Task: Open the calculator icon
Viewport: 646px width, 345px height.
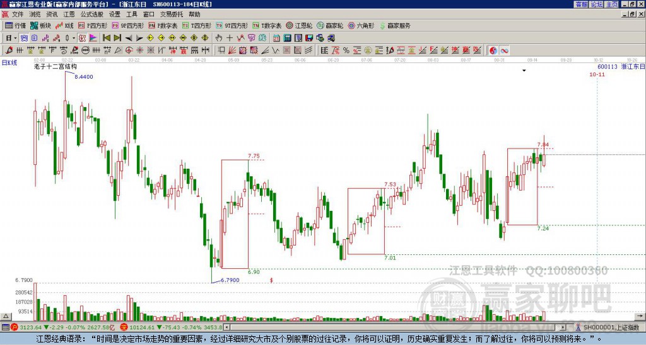Action: [287, 38]
